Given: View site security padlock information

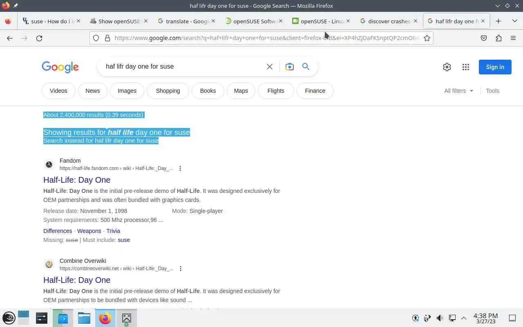Looking at the screenshot, I should click(107, 38).
